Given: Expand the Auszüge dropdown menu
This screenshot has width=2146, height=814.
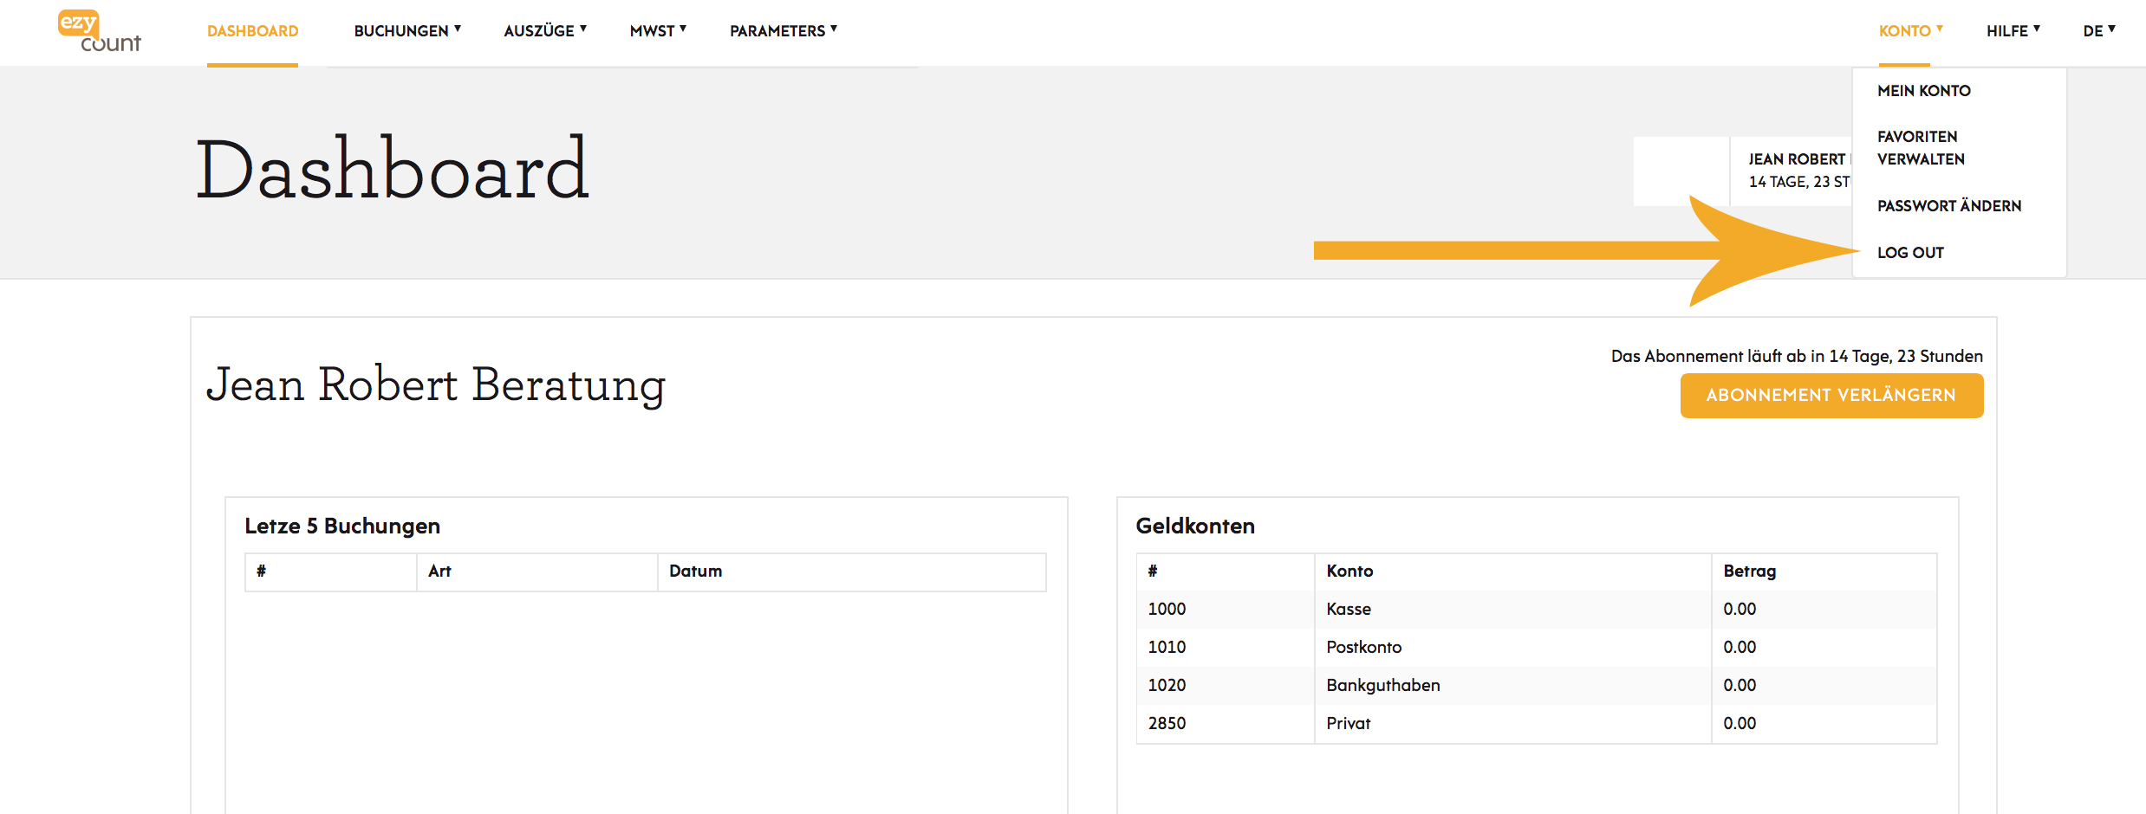Looking at the screenshot, I should tap(545, 31).
